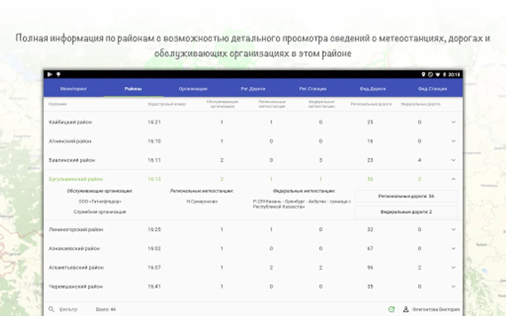Image resolution: width=506 pixels, height=316 pixels.
Task: Open the Мониторинг tab
Action: point(73,89)
